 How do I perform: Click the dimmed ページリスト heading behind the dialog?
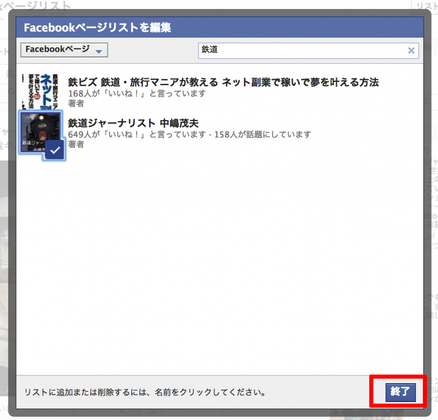(x=36, y=6)
